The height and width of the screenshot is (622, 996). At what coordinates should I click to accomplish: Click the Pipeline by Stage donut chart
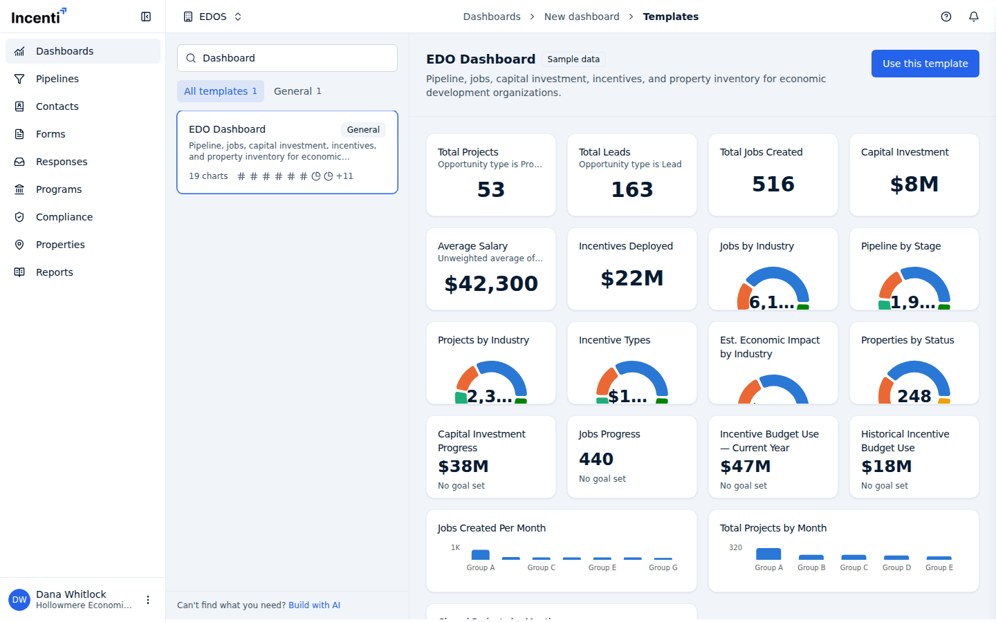coord(914,288)
